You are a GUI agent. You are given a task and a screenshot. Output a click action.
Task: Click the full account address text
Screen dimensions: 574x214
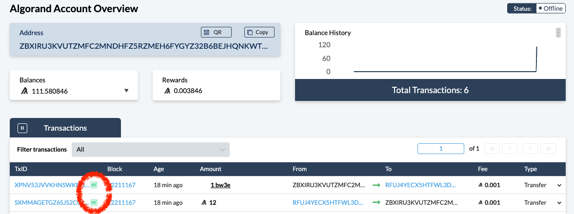(143, 46)
